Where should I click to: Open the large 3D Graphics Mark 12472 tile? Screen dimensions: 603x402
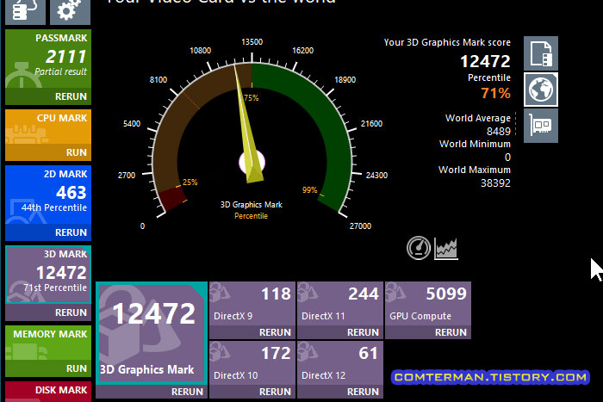coord(152,334)
